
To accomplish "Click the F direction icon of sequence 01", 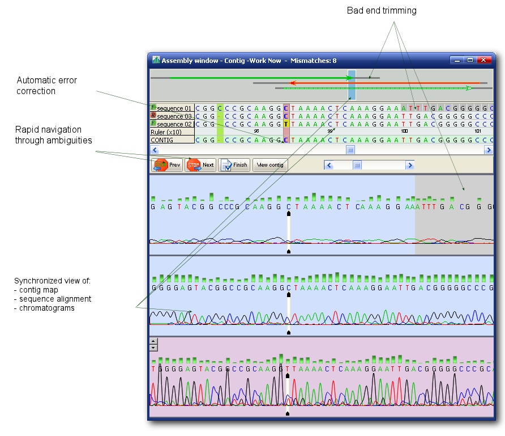I will click(153, 107).
